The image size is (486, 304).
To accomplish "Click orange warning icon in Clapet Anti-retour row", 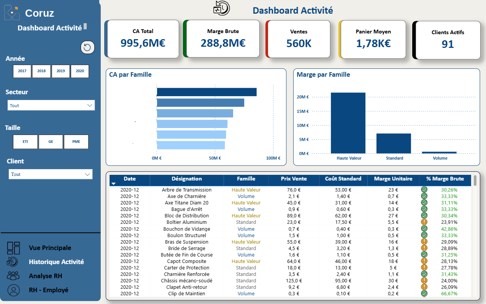I will point(424,287).
